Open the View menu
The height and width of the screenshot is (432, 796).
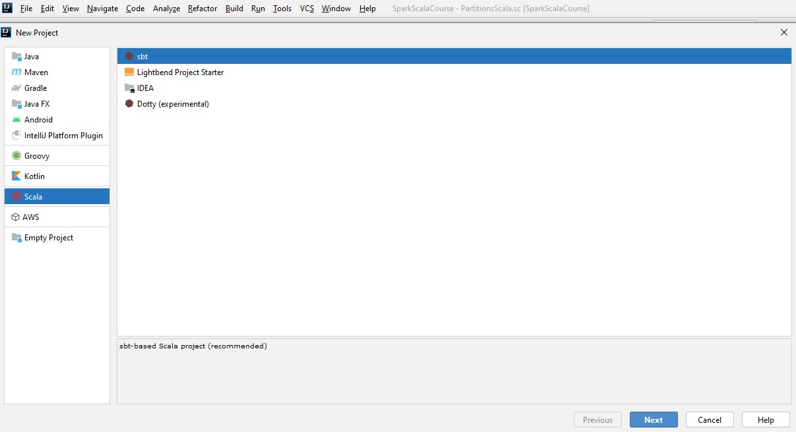[x=71, y=9]
